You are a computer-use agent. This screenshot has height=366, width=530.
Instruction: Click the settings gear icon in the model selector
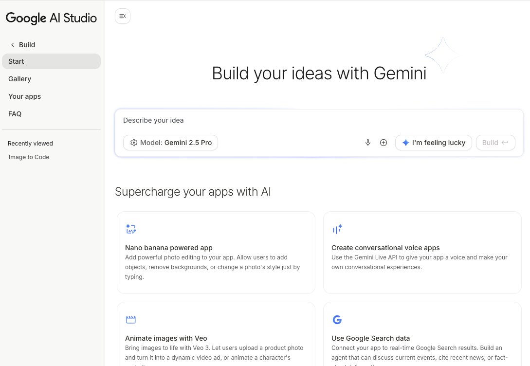[133, 143]
